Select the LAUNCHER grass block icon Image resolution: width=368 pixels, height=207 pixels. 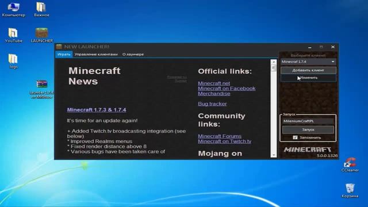[x=42, y=35]
